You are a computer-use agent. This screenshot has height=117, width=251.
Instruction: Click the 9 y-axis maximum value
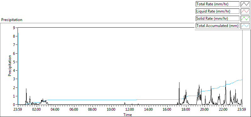(x=14, y=28)
